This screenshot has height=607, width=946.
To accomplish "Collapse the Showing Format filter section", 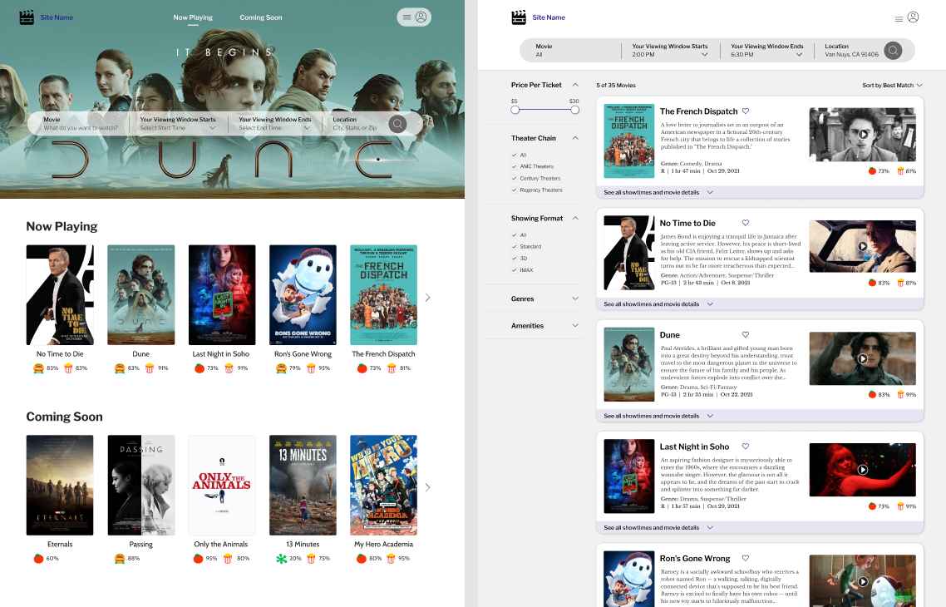I will click(x=575, y=219).
